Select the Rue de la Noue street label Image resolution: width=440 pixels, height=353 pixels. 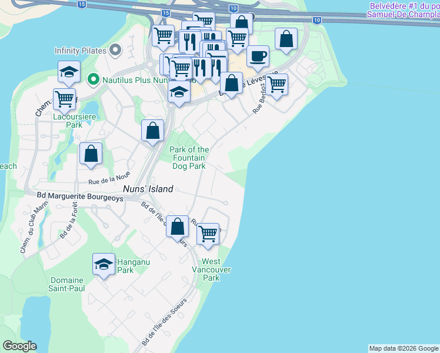109,178
